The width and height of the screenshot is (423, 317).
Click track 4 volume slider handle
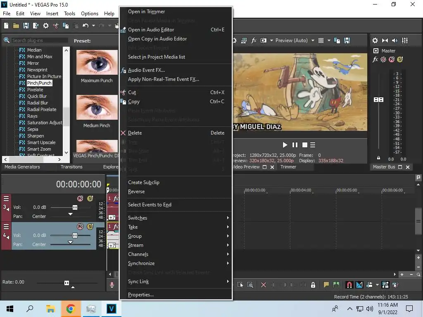click(75, 235)
